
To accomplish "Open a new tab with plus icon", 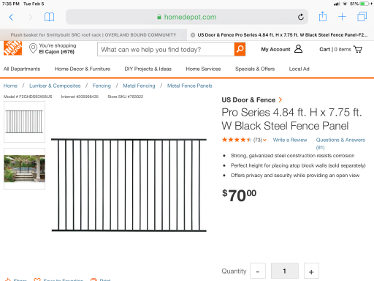I will 342,17.
